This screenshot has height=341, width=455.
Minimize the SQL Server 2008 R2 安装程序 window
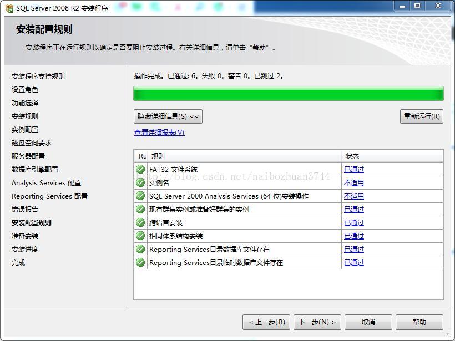click(402, 6)
